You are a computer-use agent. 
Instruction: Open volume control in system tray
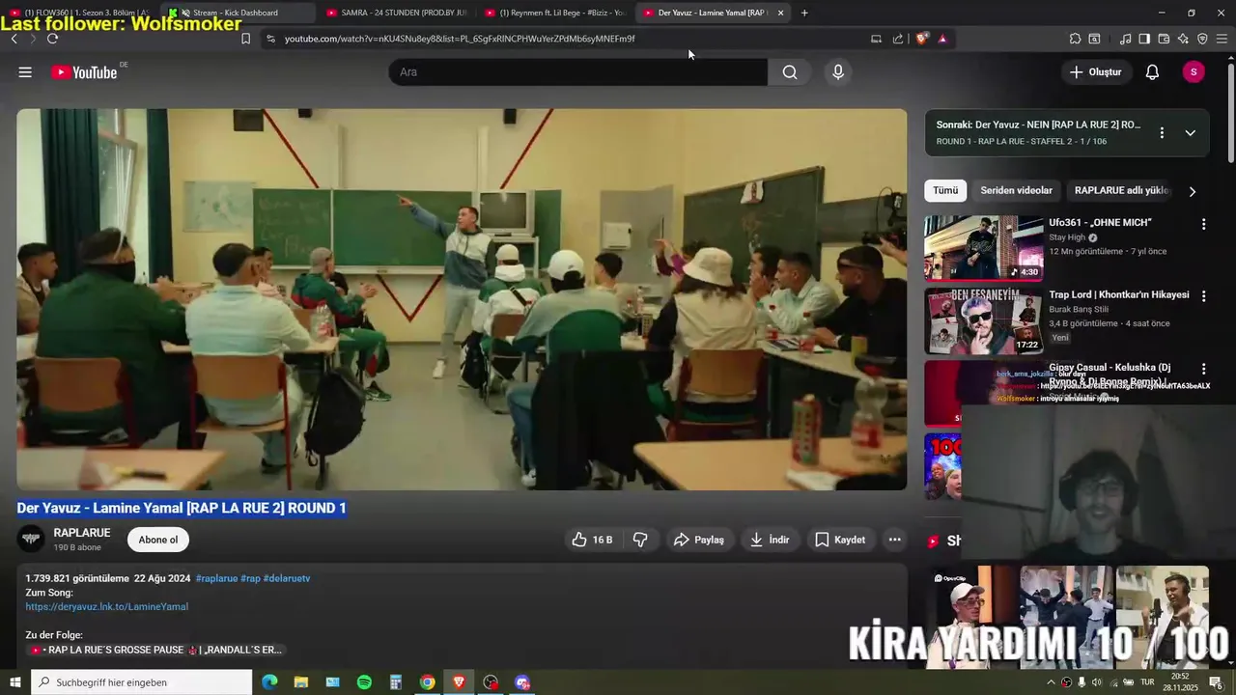point(1096,682)
